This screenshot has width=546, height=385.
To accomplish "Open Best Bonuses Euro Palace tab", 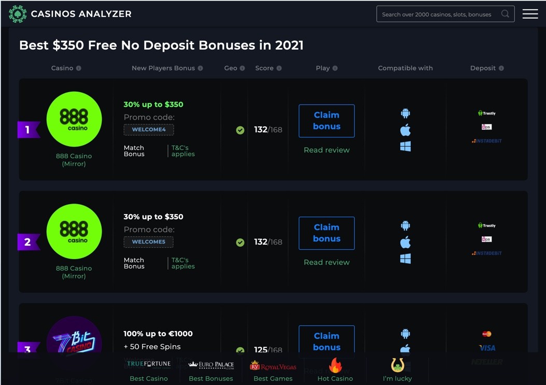I will point(211,370).
